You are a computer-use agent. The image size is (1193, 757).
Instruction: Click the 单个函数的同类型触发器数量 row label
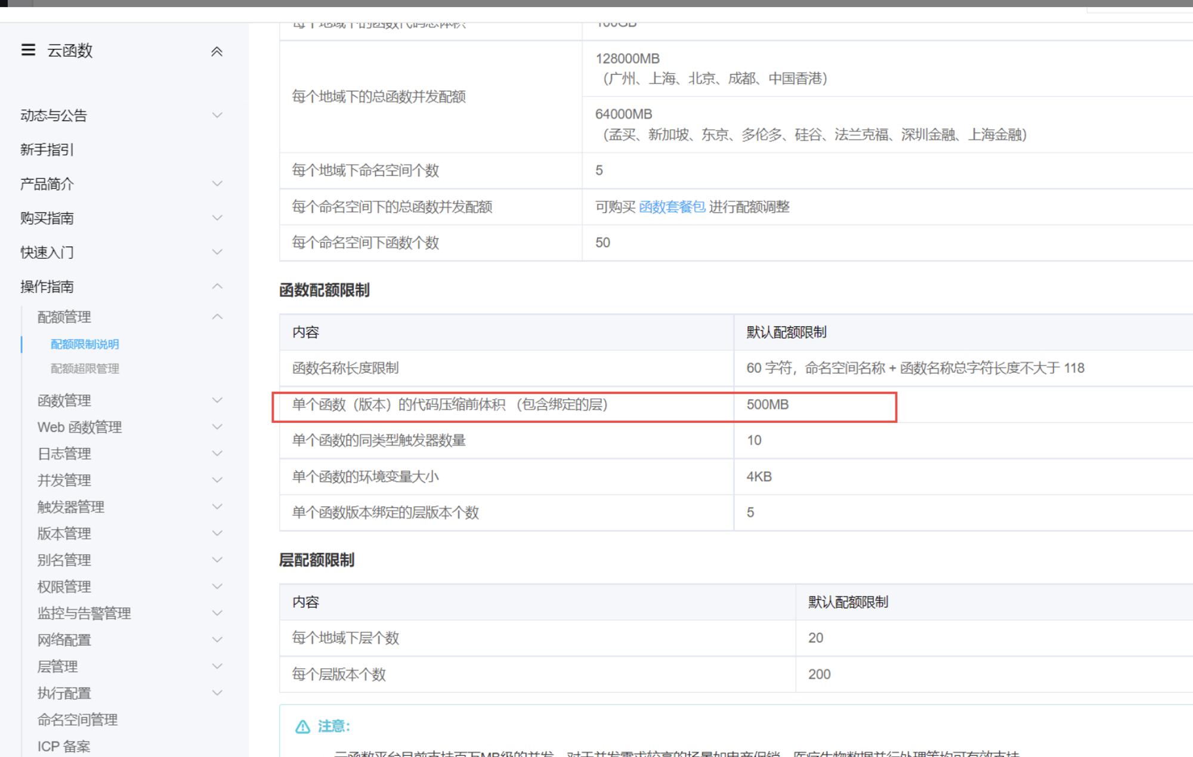coord(379,440)
